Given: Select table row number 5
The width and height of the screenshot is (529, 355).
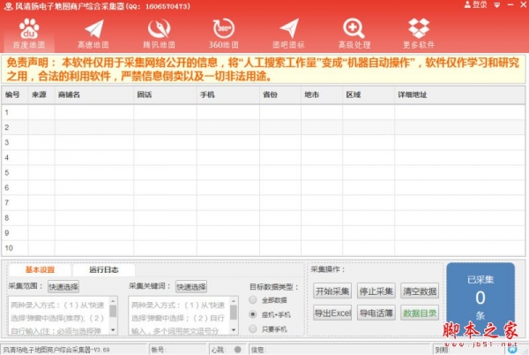Looking at the screenshot, I should coord(263,172).
